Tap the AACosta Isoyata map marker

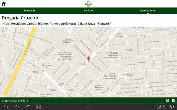(x=76, y=90)
